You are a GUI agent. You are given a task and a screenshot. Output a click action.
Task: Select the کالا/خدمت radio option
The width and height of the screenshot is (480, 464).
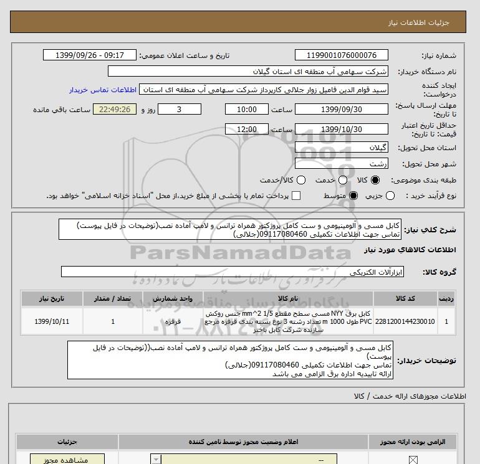coord(301,180)
